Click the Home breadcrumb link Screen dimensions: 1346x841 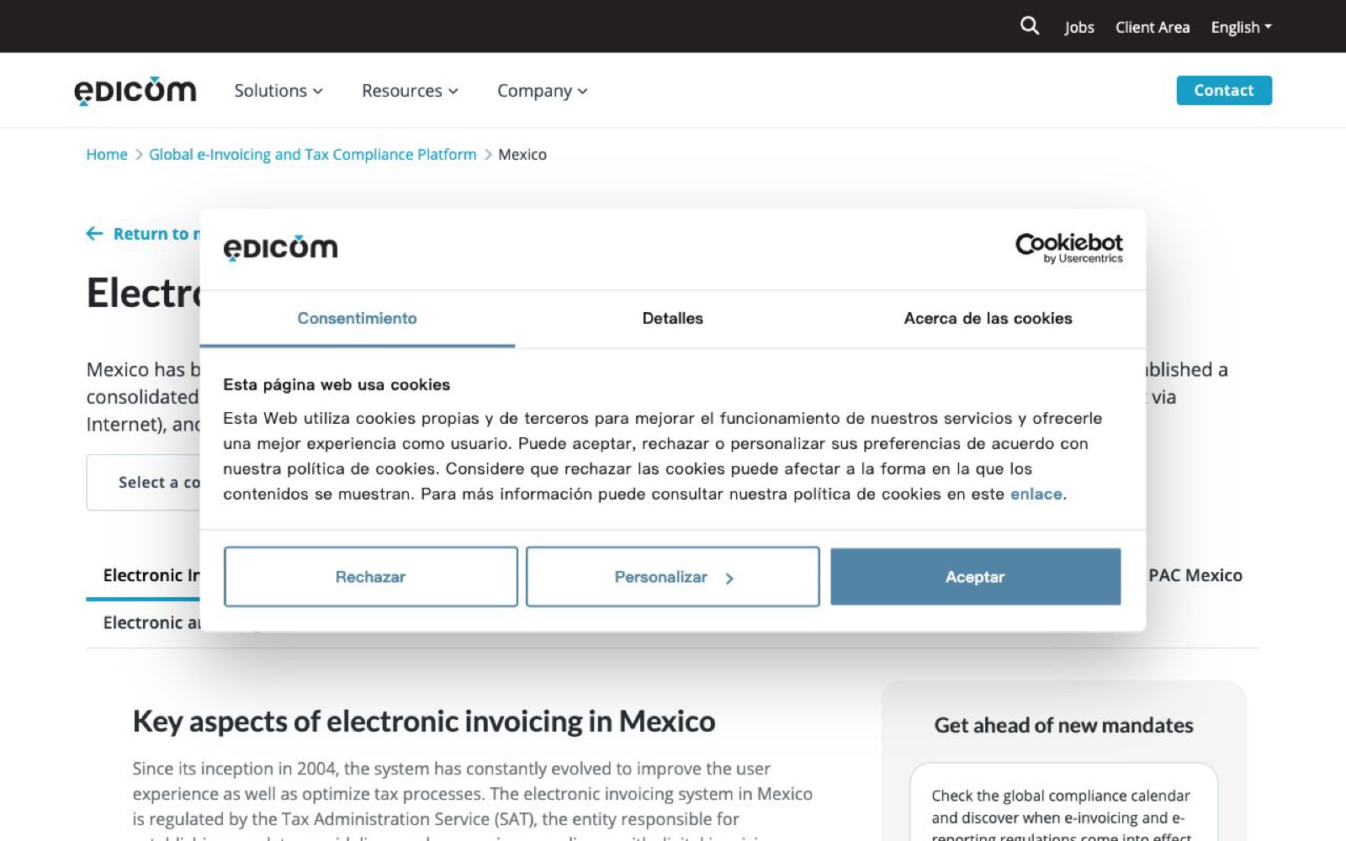(107, 155)
